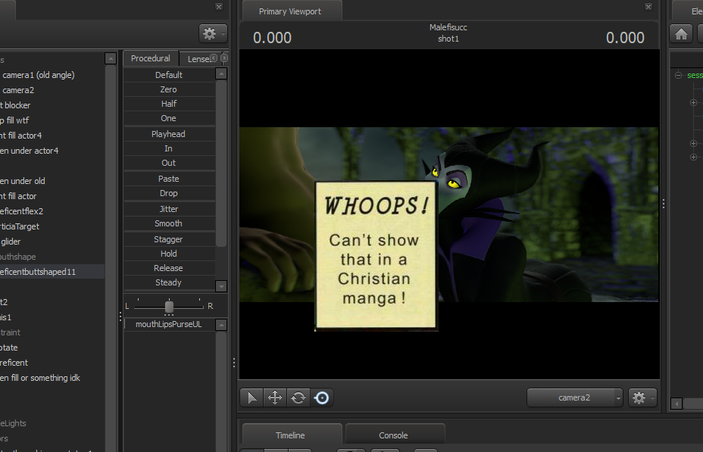The width and height of the screenshot is (703, 452).
Task: Select the 'uthshape' greyed row
Action: tap(52, 257)
